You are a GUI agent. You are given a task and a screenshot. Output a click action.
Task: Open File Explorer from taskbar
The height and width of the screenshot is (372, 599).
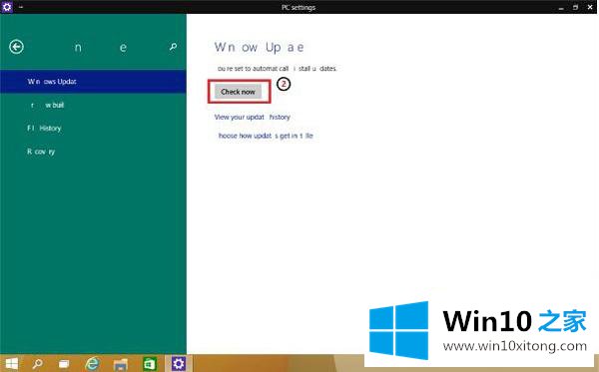[x=121, y=364]
